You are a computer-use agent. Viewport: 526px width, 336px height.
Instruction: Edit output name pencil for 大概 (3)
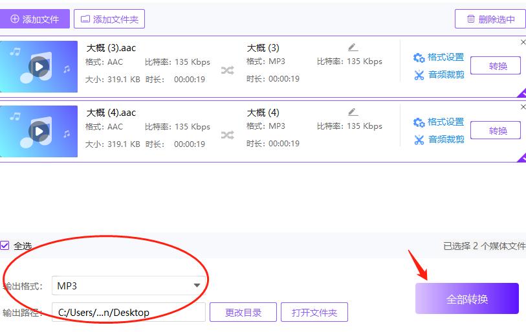click(353, 48)
